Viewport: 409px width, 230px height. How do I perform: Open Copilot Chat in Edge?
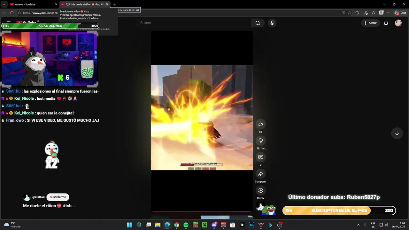(x=400, y=13)
